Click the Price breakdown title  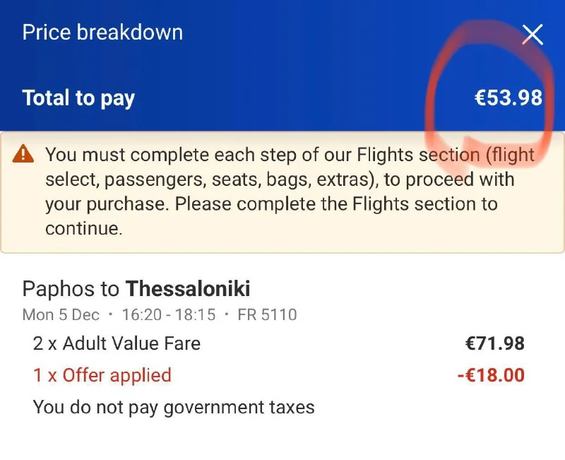[x=102, y=33]
